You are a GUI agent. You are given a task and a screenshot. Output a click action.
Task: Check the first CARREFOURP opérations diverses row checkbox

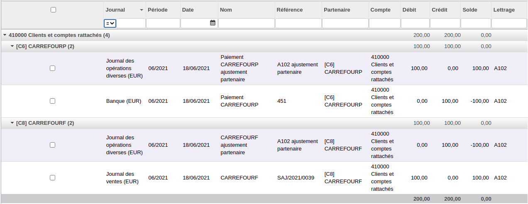pyautogui.click(x=52, y=68)
